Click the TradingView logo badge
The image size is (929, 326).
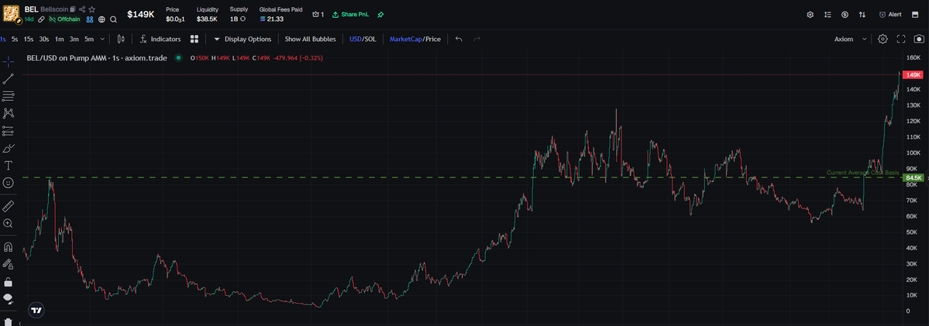[36, 310]
